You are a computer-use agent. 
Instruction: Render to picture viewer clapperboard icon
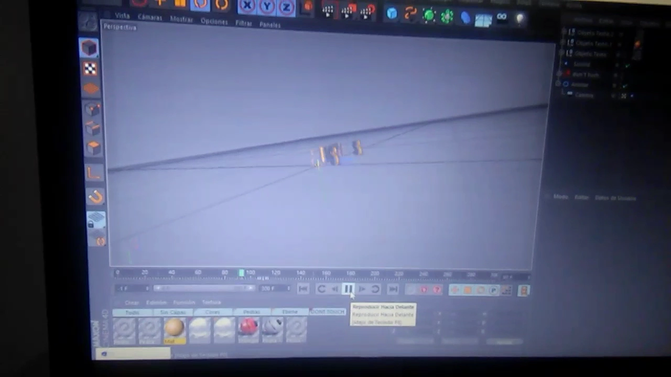coord(348,10)
